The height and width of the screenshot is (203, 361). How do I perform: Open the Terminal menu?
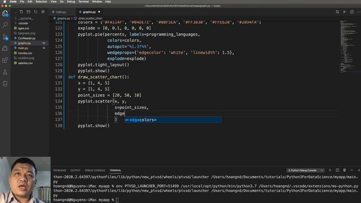click(x=83, y=2)
